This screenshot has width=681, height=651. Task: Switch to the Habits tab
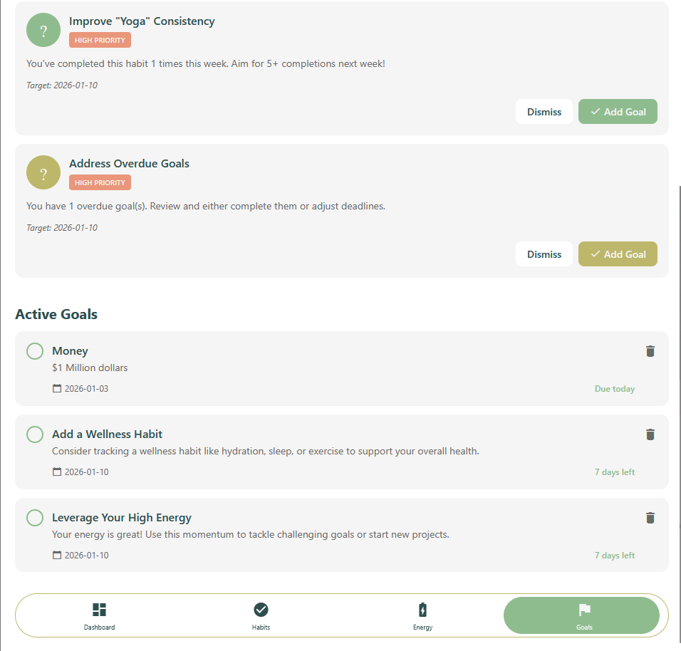tap(261, 615)
